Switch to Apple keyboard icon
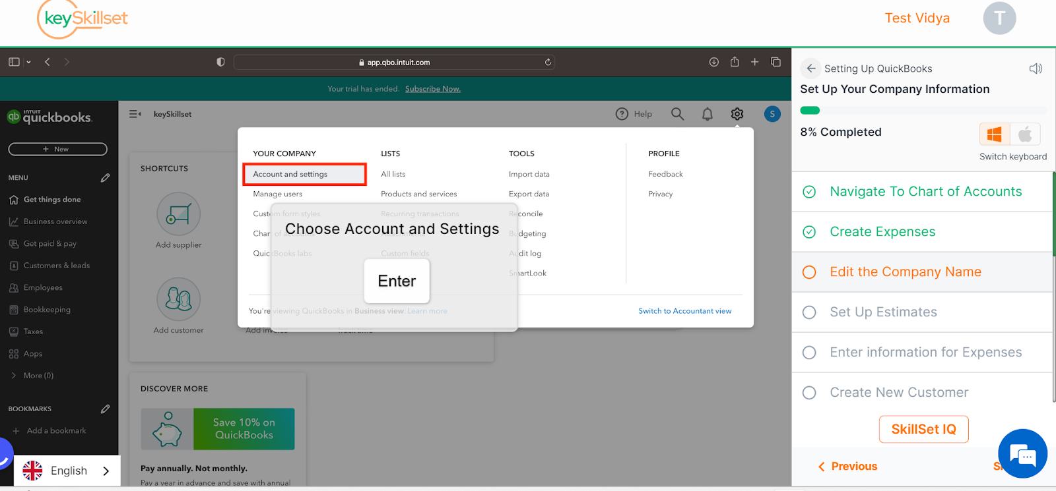The height and width of the screenshot is (491, 1056). click(1025, 134)
